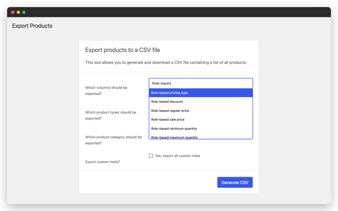This screenshot has height=211, width=338.
Task: Click the red close window button
Action: pyautogui.click(x=13, y=12)
